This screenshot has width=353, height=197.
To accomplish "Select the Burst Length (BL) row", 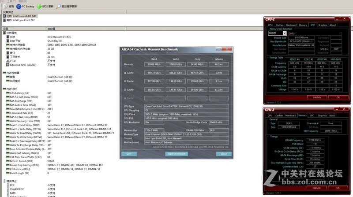I will 18,173.
